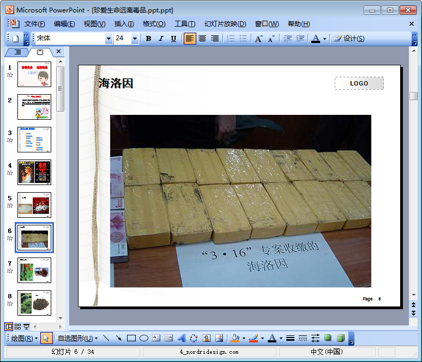Close the slide thumbnails pane
422x362 pixels.
(x=58, y=51)
